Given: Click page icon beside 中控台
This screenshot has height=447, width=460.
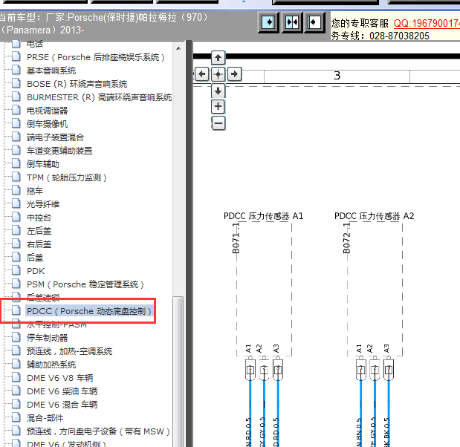Looking at the screenshot, I should coord(16,218).
